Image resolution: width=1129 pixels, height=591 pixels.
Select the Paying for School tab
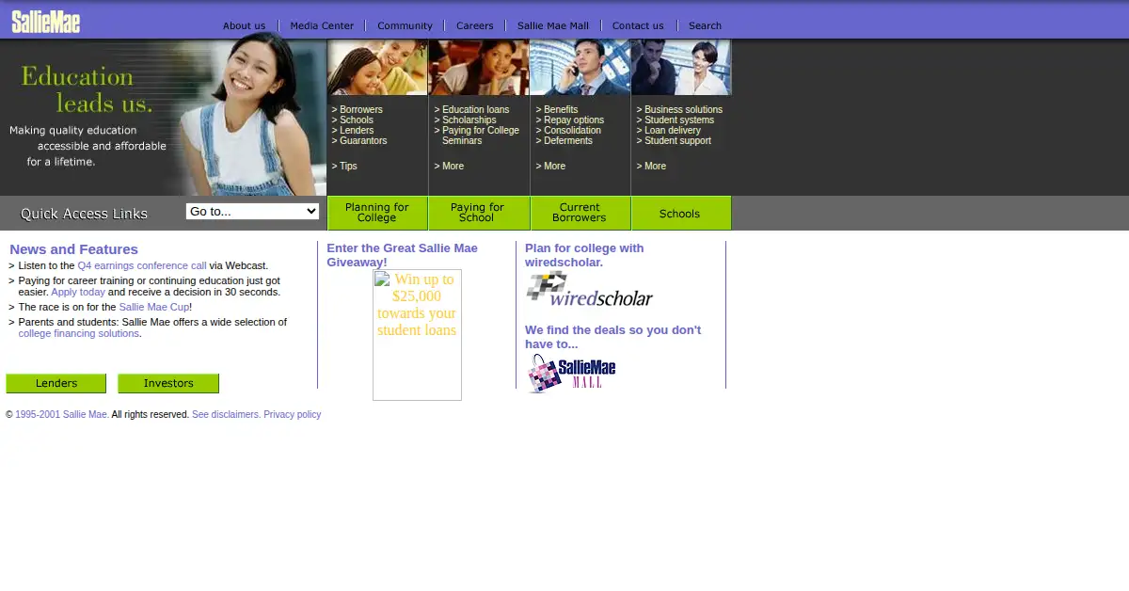coord(479,213)
